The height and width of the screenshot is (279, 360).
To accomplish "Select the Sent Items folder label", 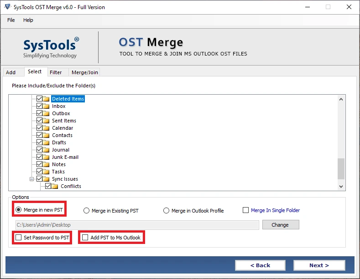I will [x=64, y=121].
